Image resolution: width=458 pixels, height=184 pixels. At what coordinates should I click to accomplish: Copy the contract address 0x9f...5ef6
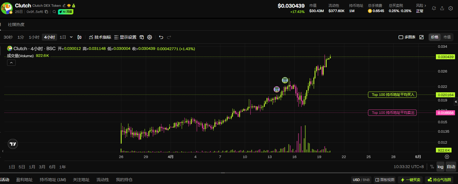[46, 12]
